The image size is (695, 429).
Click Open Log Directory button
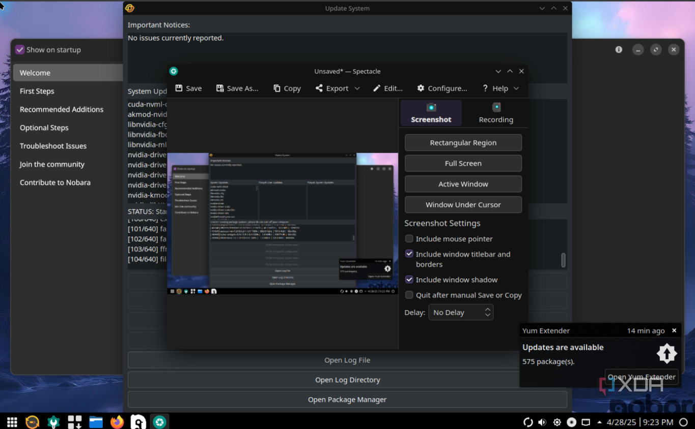pyautogui.click(x=347, y=380)
